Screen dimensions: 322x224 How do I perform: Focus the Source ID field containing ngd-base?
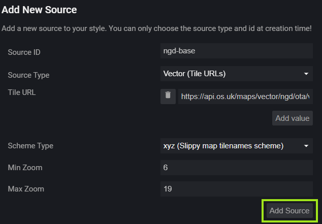tap(236, 51)
